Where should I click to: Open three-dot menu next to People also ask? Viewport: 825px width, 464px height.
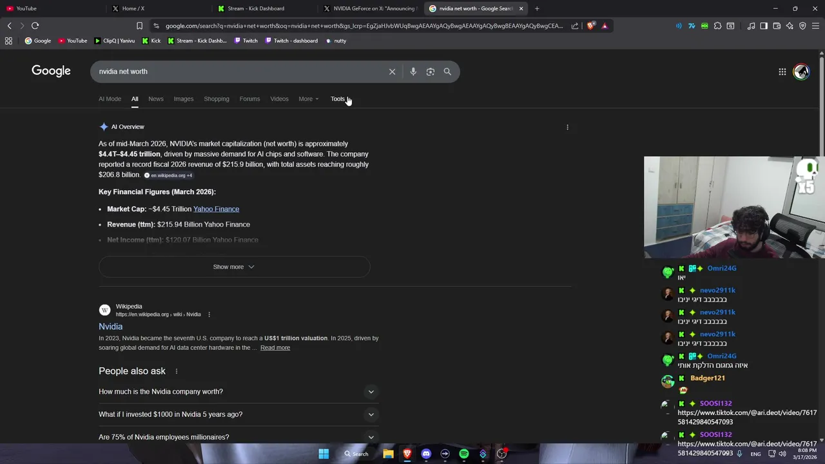176,371
